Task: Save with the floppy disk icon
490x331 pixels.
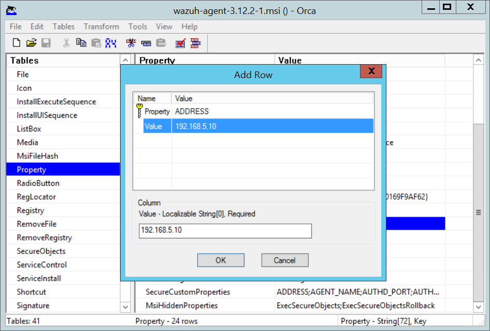Action: pos(46,43)
